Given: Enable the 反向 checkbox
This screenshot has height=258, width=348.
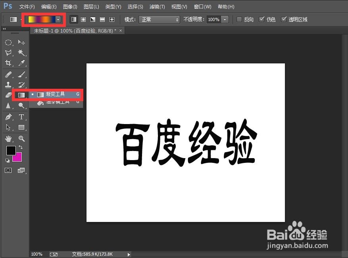Looking at the screenshot, I should [x=239, y=19].
